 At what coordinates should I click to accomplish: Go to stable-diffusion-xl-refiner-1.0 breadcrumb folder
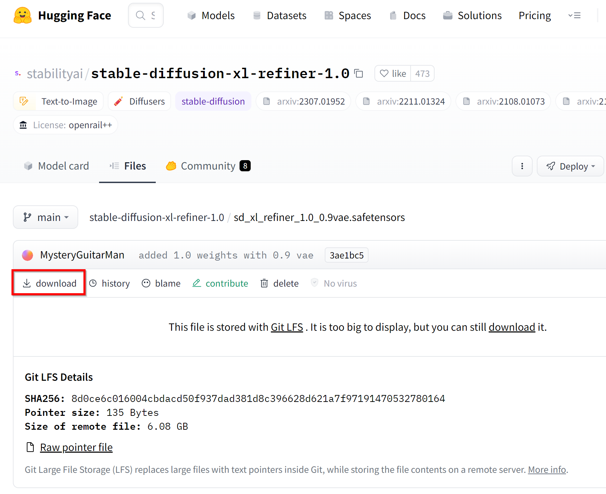[156, 217]
